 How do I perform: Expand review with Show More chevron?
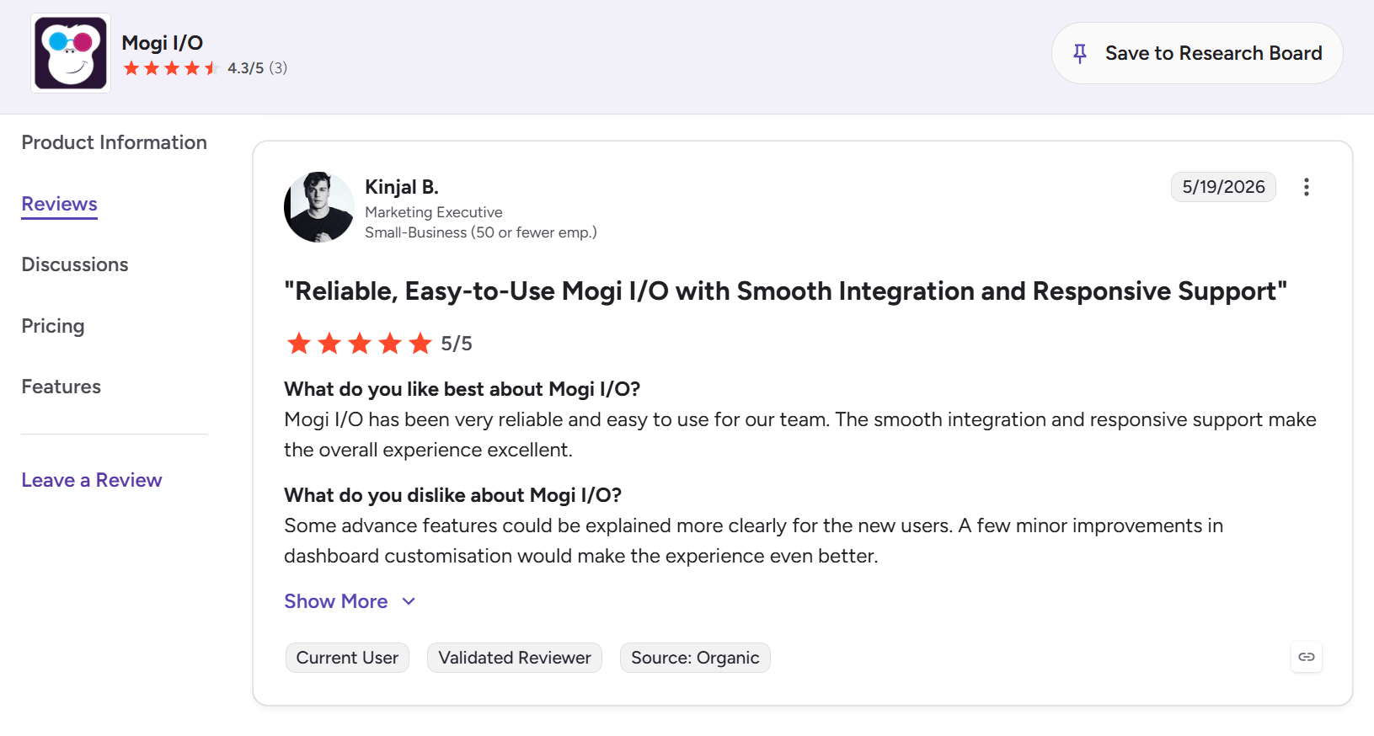(x=409, y=601)
